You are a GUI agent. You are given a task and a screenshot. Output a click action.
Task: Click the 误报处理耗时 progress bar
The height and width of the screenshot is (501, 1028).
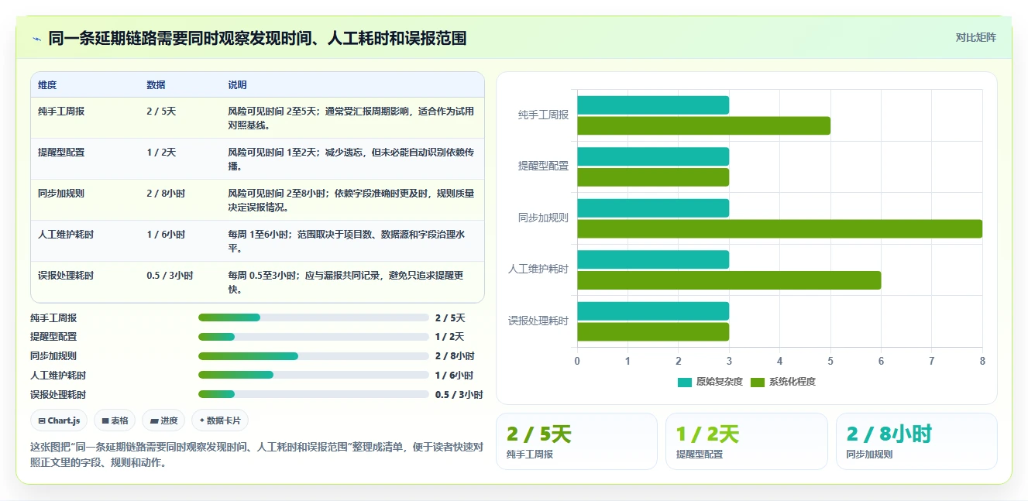click(x=313, y=394)
